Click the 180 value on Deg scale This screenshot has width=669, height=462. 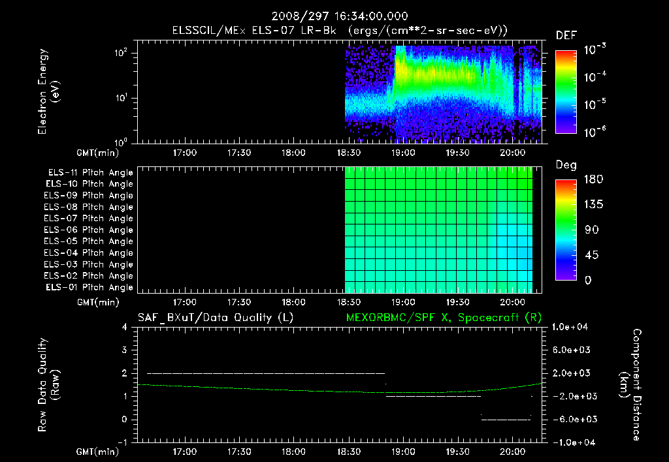593,179
